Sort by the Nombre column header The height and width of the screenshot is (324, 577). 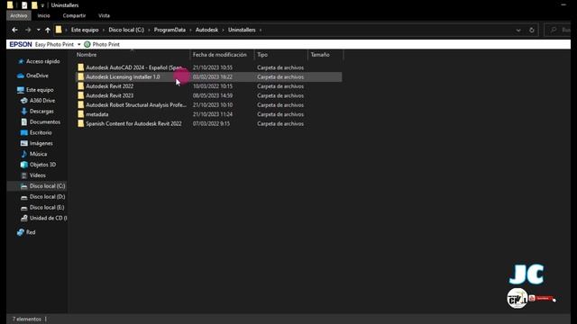[87, 55]
